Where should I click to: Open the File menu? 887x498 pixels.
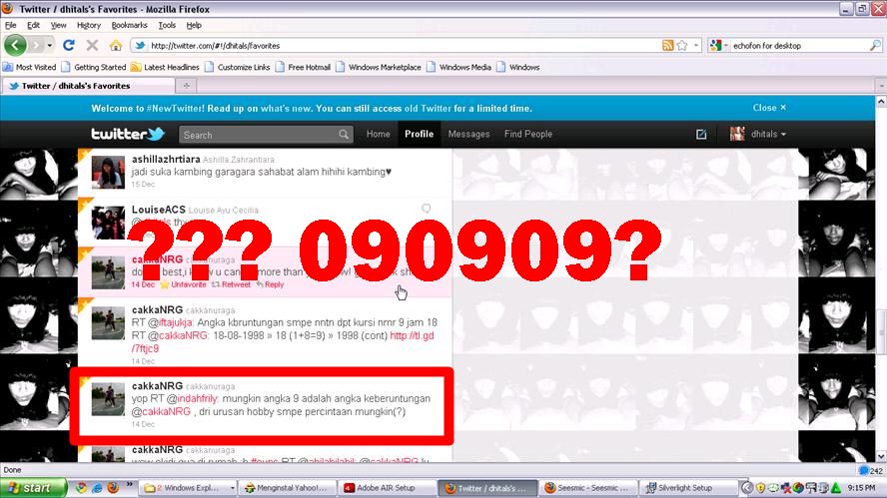click(x=11, y=25)
